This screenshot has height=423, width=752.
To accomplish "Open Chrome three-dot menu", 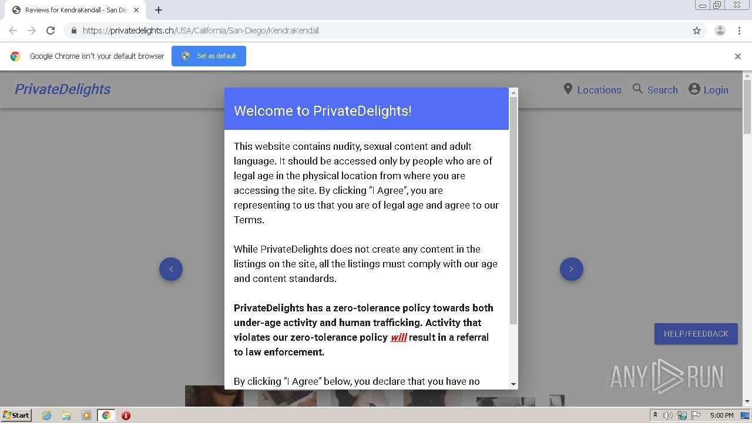I will 739,31.
